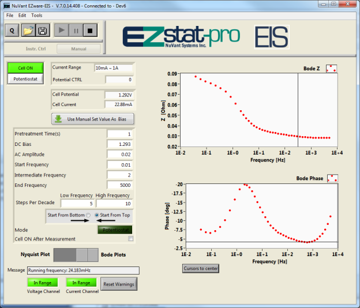Click the Cell Potential readout

click(119, 95)
